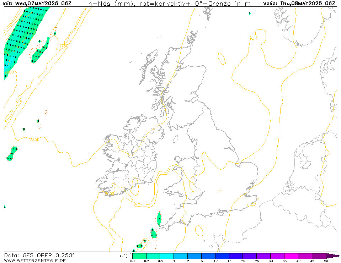Click the '45' legend value
Screen dimensions: 341x263
(x=312, y=261)
